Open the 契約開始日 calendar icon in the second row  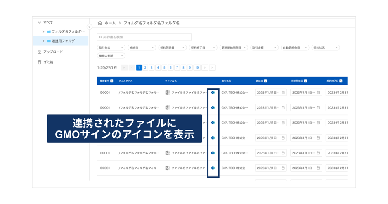[x=319, y=108]
